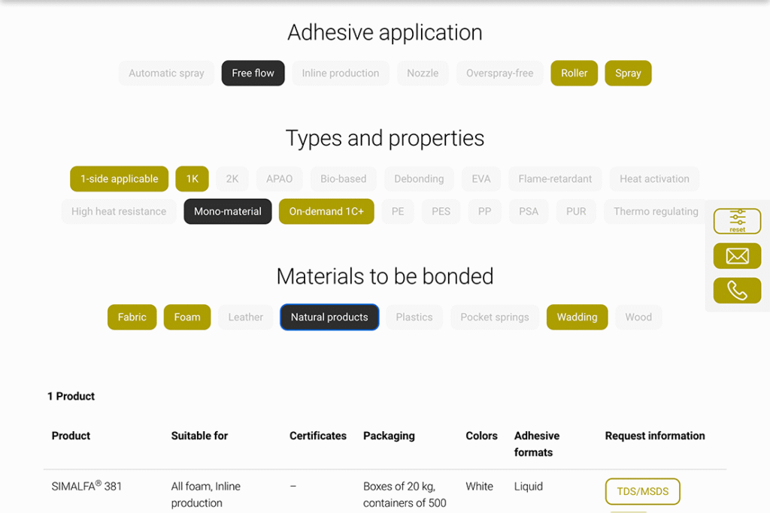Select the Wadding material filter
Screen dimensions: 770x513
577,317
